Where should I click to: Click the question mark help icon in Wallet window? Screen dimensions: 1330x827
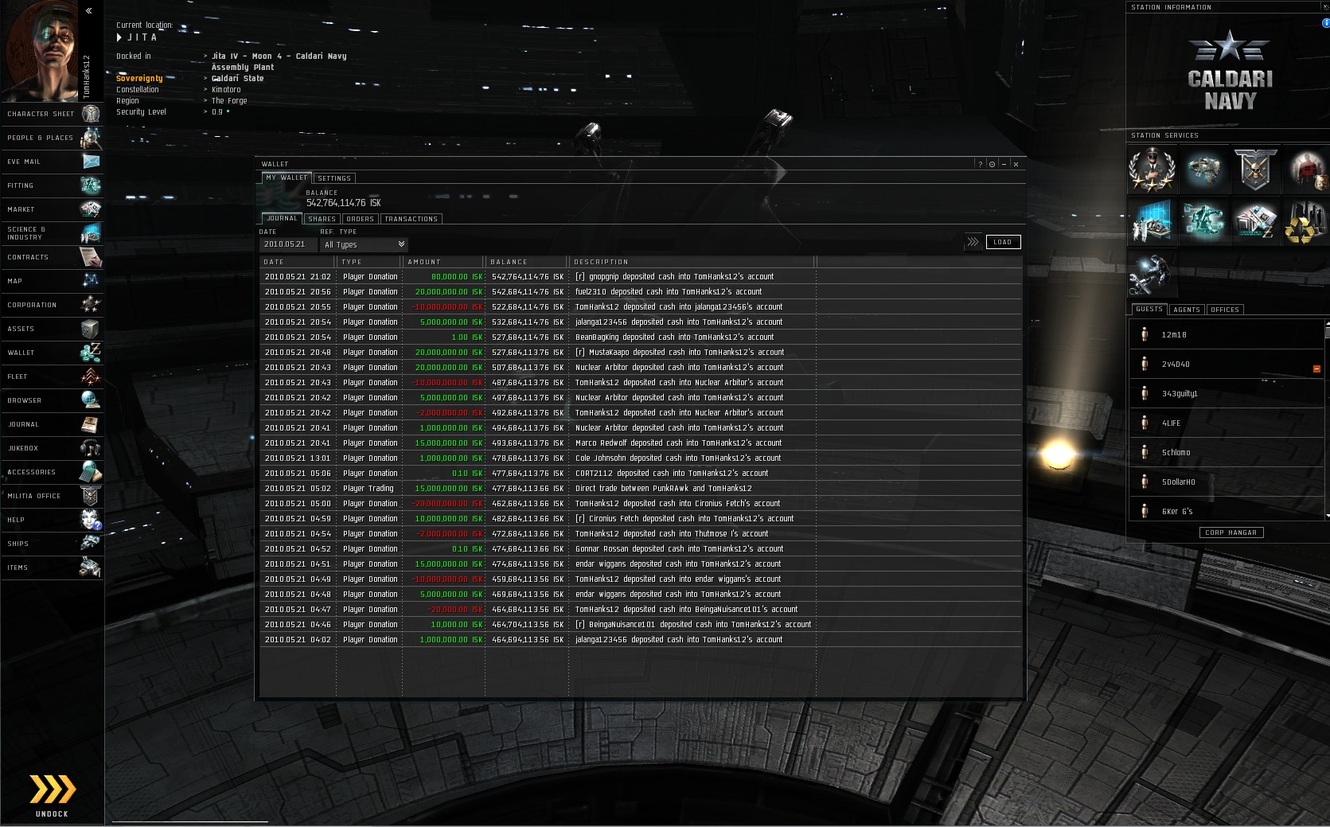[980, 164]
